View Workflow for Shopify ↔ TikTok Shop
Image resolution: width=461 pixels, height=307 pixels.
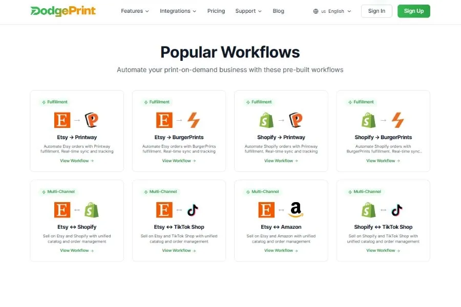coord(383,251)
